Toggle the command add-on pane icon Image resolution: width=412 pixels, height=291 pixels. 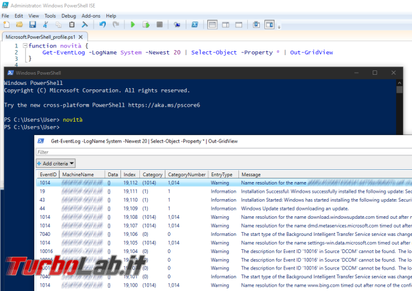click(269, 25)
